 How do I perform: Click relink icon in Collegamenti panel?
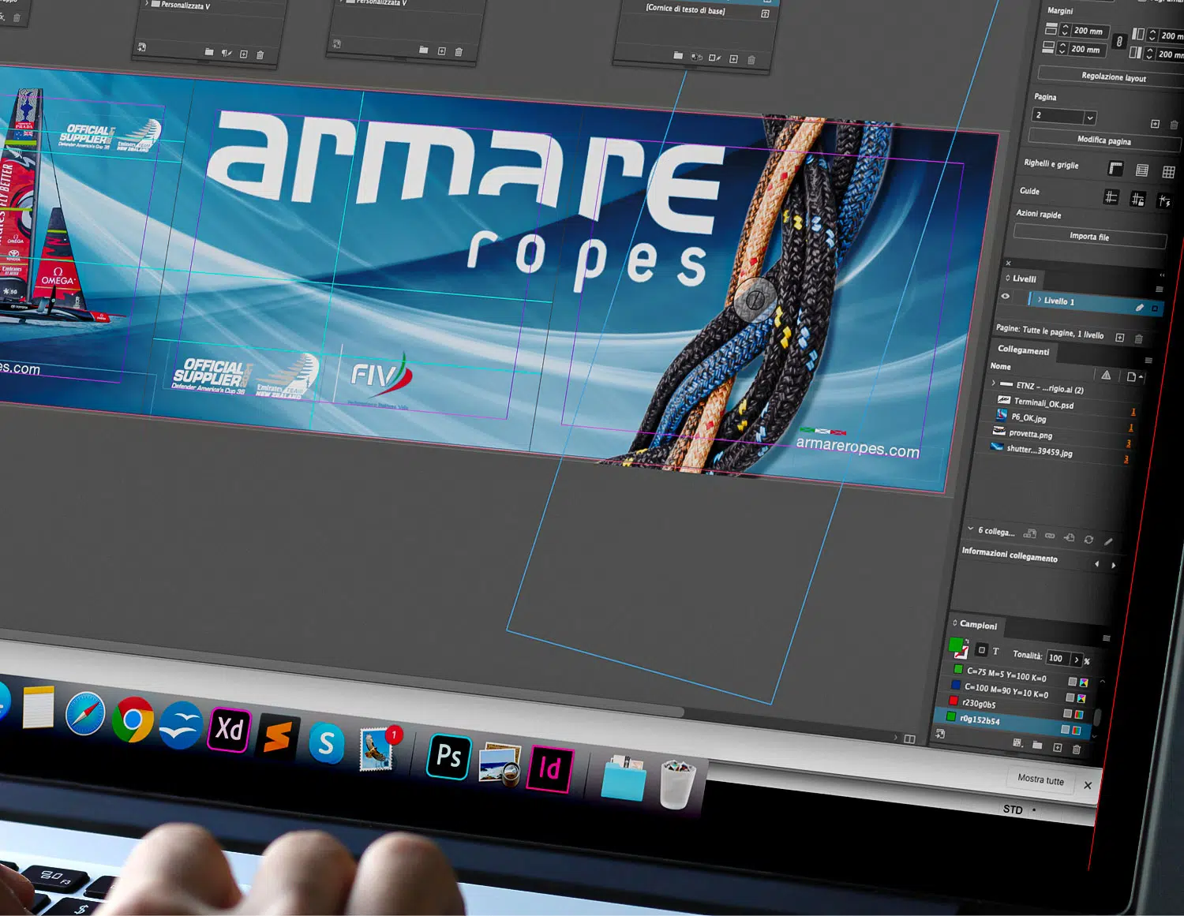click(x=1050, y=536)
